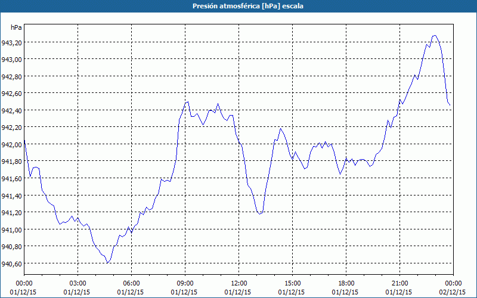477x298 pixels.
Task: Click the 940,80 y-axis value
Action: (11, 247)
